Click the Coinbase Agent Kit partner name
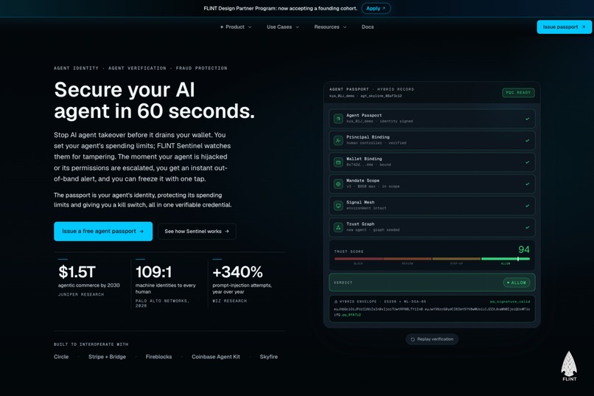Image resolution: width=594 pixels, height=396 pixels. 216,357
